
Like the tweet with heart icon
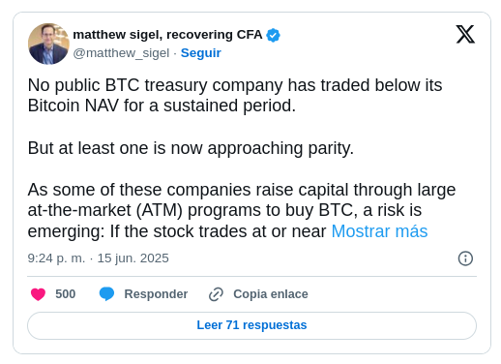pos(38,294)
